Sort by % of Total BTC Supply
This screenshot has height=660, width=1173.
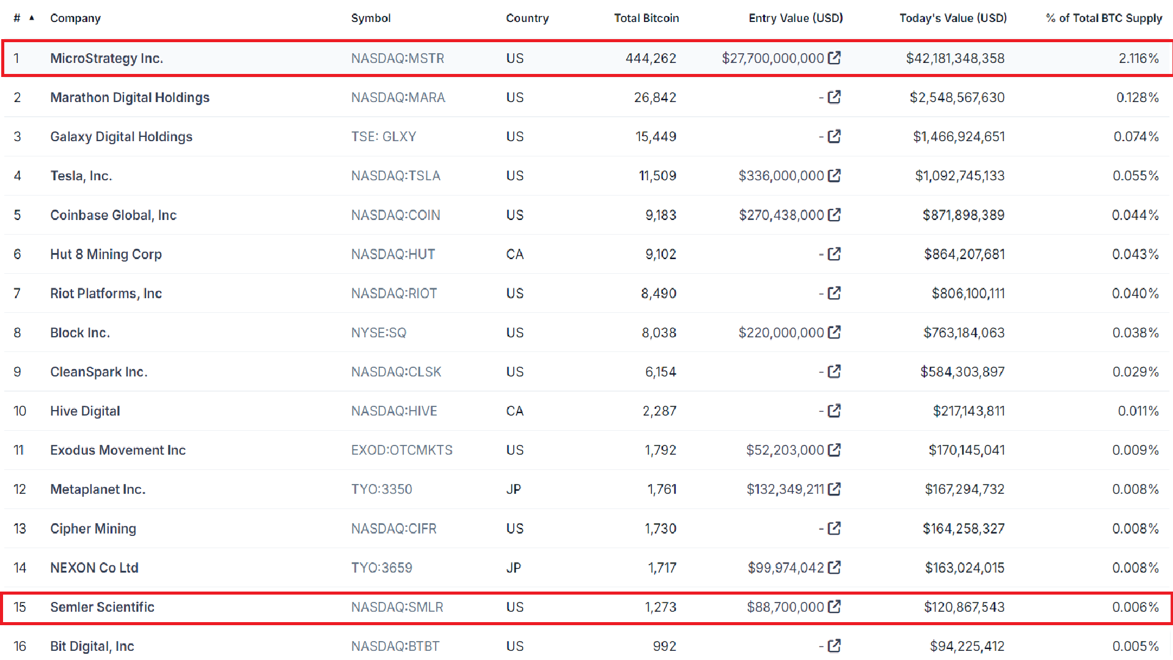tap(1104, 18)
